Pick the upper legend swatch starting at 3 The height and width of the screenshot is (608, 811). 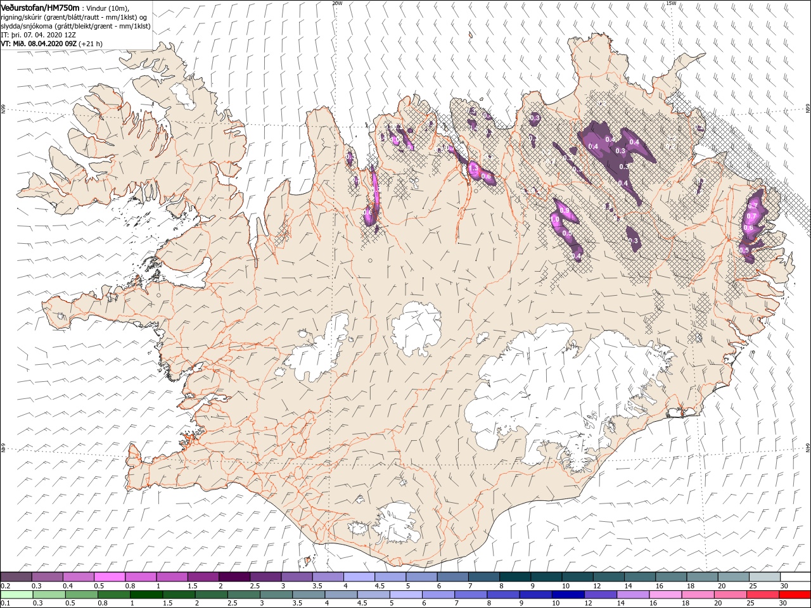click(x=297, y=577)
